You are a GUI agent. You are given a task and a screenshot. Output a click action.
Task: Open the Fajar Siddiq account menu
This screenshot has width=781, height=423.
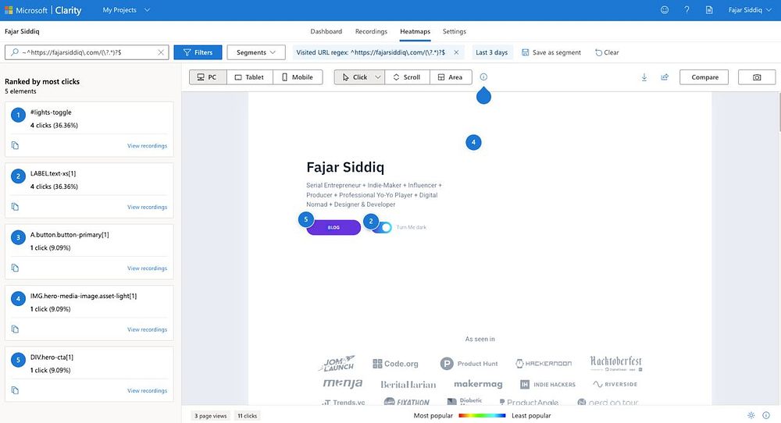(x=750, y=10)
